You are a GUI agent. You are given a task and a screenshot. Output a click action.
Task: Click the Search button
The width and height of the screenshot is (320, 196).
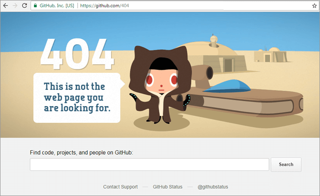click(x=286, y=164)
